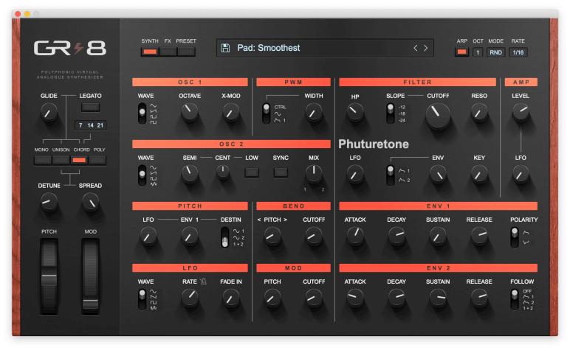This screenshot has height=350, width=570.
Task: Click the ENV 1 polarity switch
Action: coord(515,237)
